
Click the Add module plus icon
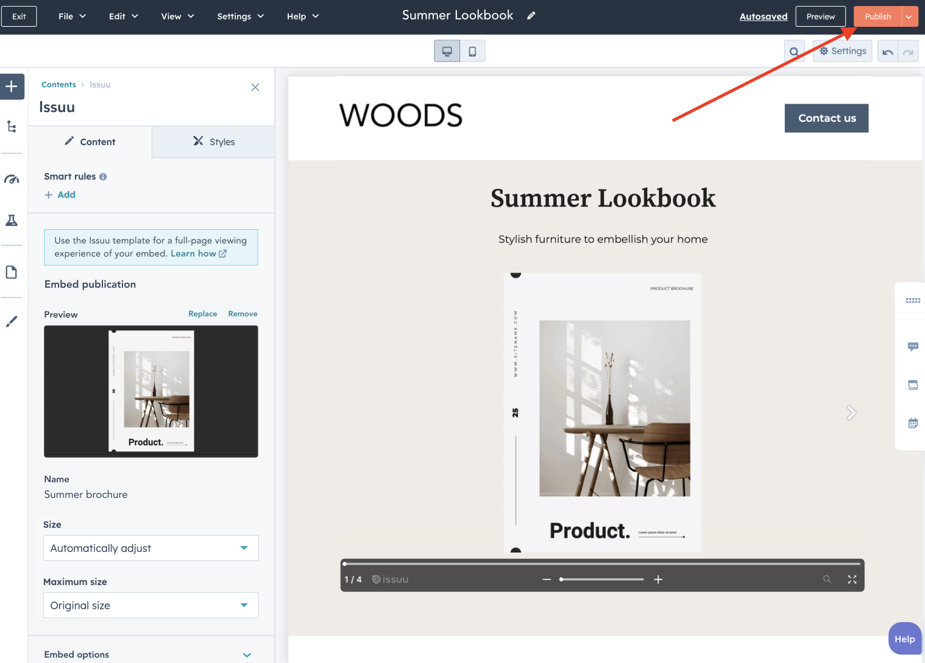(x=12, y=87)
